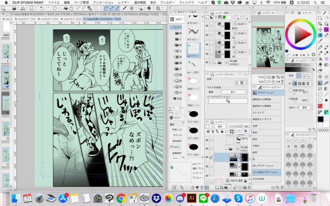Toggle visibility of layer 40 in Layer Search

click(x=207, y=54)
